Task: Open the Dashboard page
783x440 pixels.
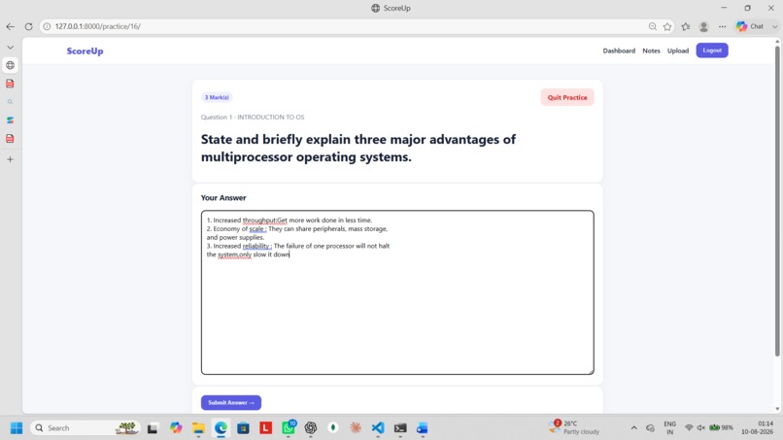Action: (619, 51)
